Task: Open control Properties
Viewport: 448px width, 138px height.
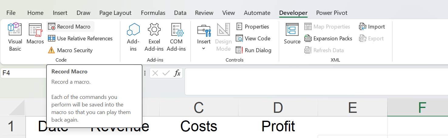Action: click(x=253, y=27)
